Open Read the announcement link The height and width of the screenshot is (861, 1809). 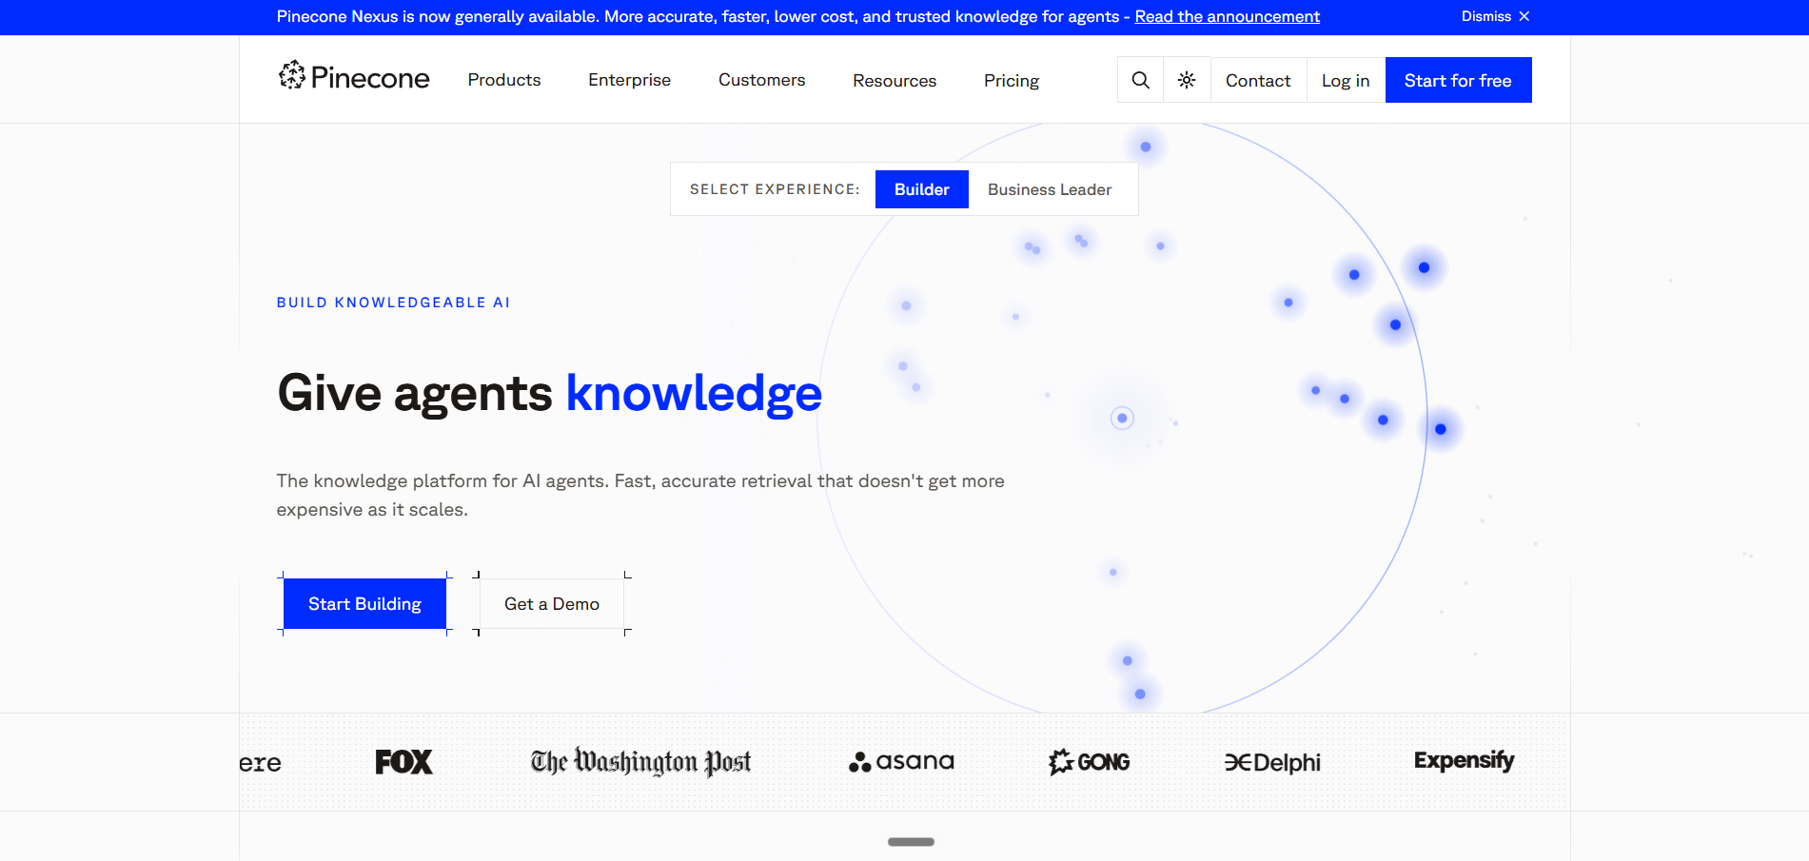pos(1227,16)
